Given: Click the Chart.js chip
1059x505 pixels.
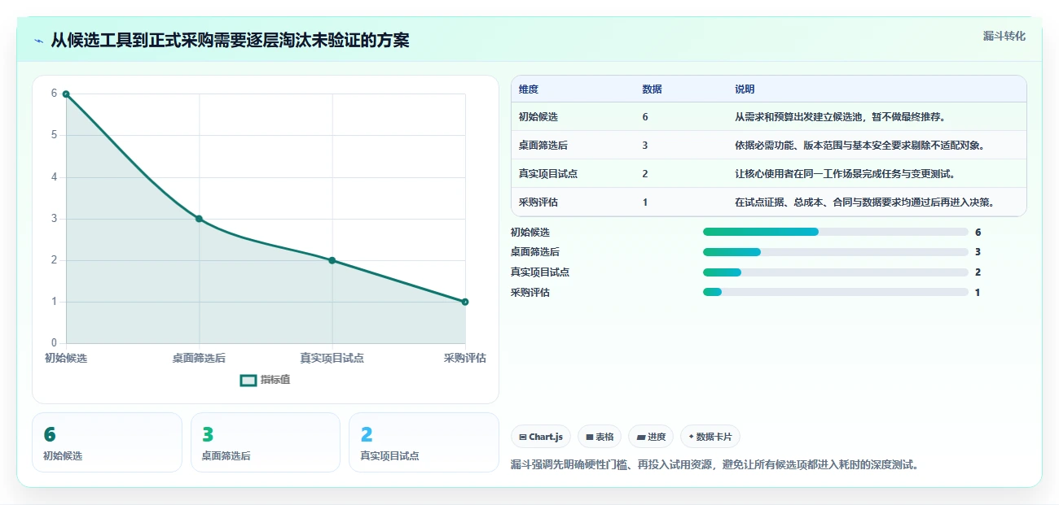Looking at the screenshot, I should (x=541, y=437).
